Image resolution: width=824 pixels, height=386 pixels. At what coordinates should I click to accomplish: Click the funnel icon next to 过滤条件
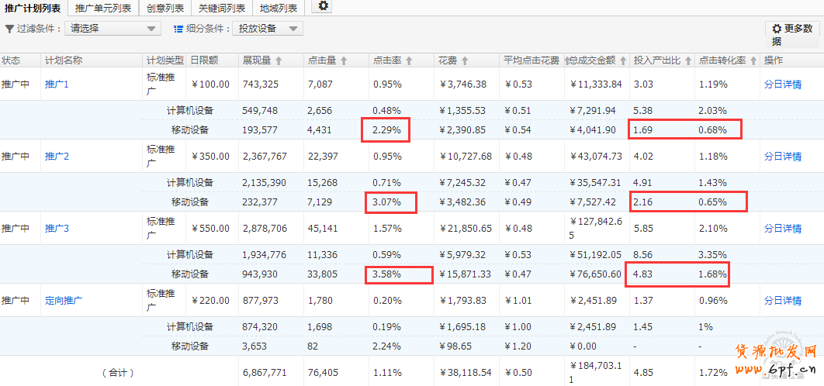9,29
